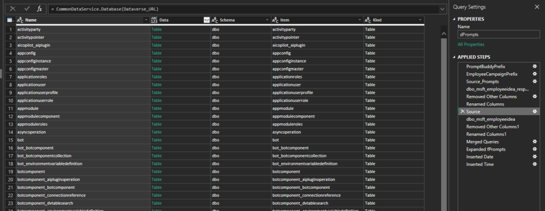This screenshot has width=545, height=211.
Task: Select the EmployeeCampaignPrefix applied step
Action: [492, 74]
